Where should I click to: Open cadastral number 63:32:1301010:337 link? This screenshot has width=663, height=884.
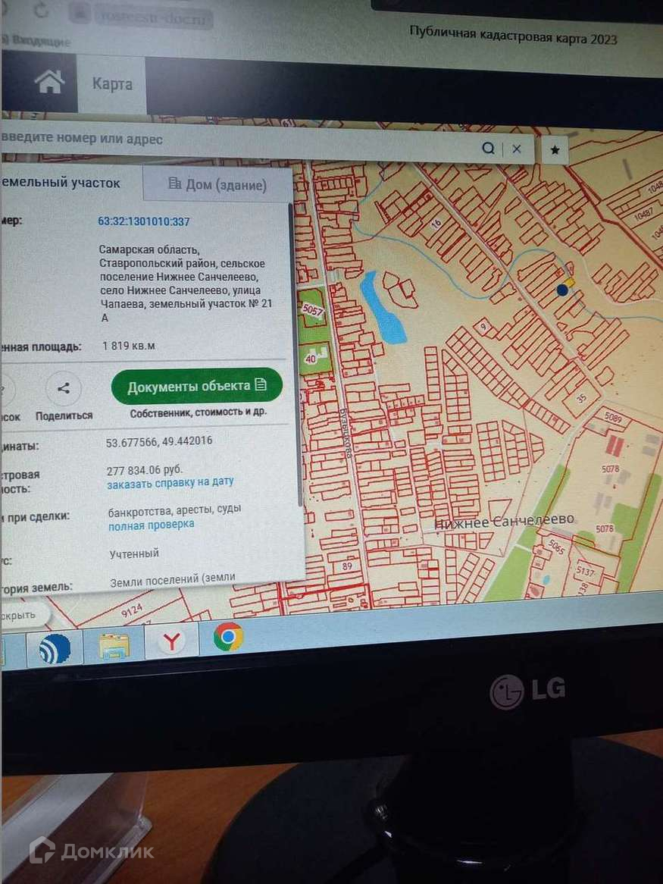point(144,221)
